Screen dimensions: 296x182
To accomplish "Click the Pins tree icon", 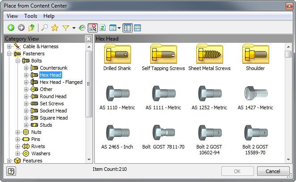I will (x=26, y=139).
